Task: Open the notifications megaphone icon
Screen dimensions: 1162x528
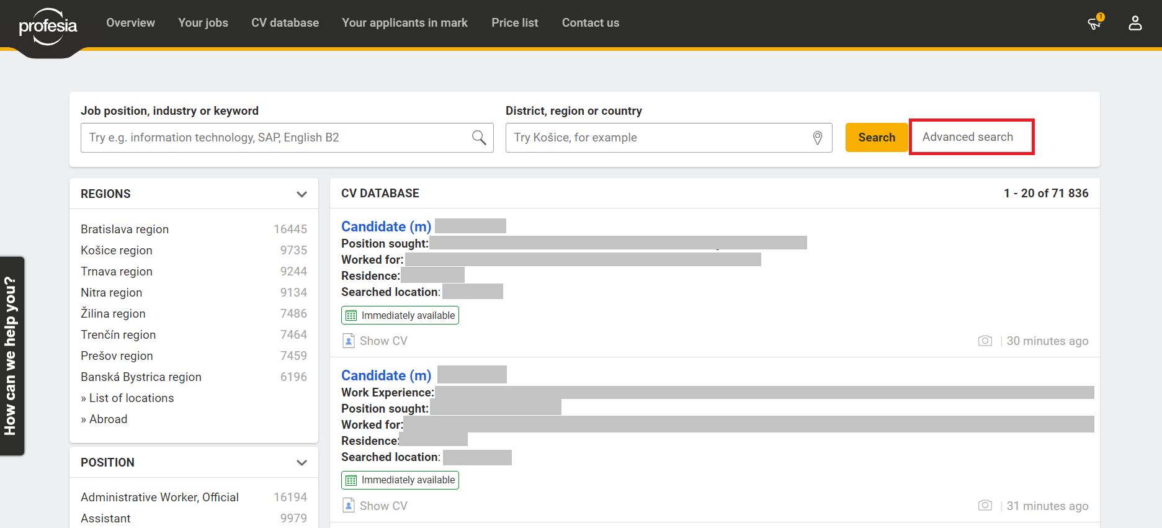Action: [1095, 23]
